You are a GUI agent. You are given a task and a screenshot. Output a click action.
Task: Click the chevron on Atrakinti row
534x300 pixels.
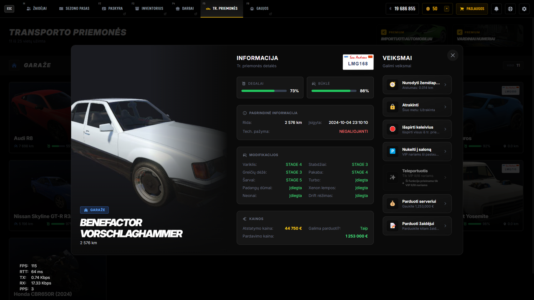[x=445, y=107]
